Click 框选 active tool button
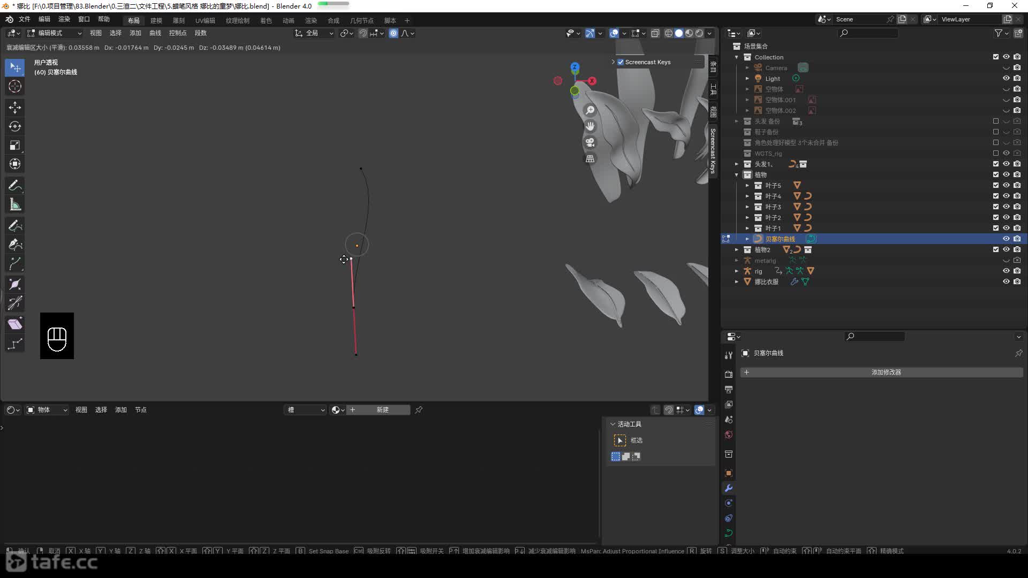The width and height of the screenshot is (1028, 578). (x=620, y=440)
